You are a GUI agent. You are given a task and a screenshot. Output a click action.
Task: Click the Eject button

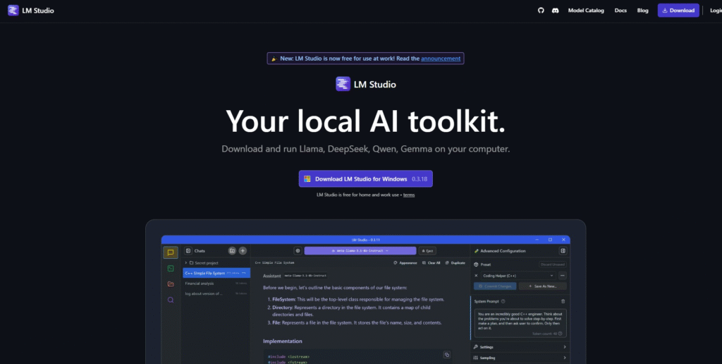click(x=427, y=250)
